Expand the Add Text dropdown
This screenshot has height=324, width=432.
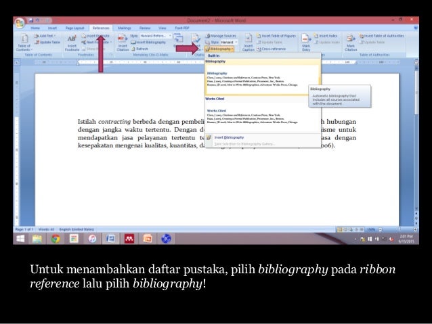pyautogui.click(x=45, y=36)
